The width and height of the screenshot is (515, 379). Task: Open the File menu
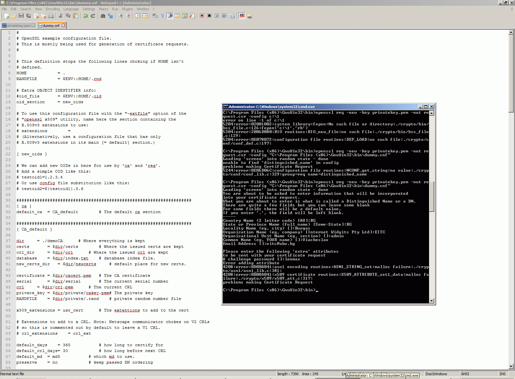coord(4,9)
